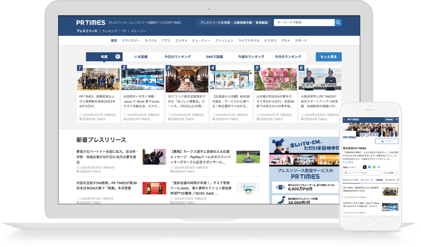This screenshot has width=421, height=247.
Task: Open TV in header navigation
Action: click(x=124, y=31)
